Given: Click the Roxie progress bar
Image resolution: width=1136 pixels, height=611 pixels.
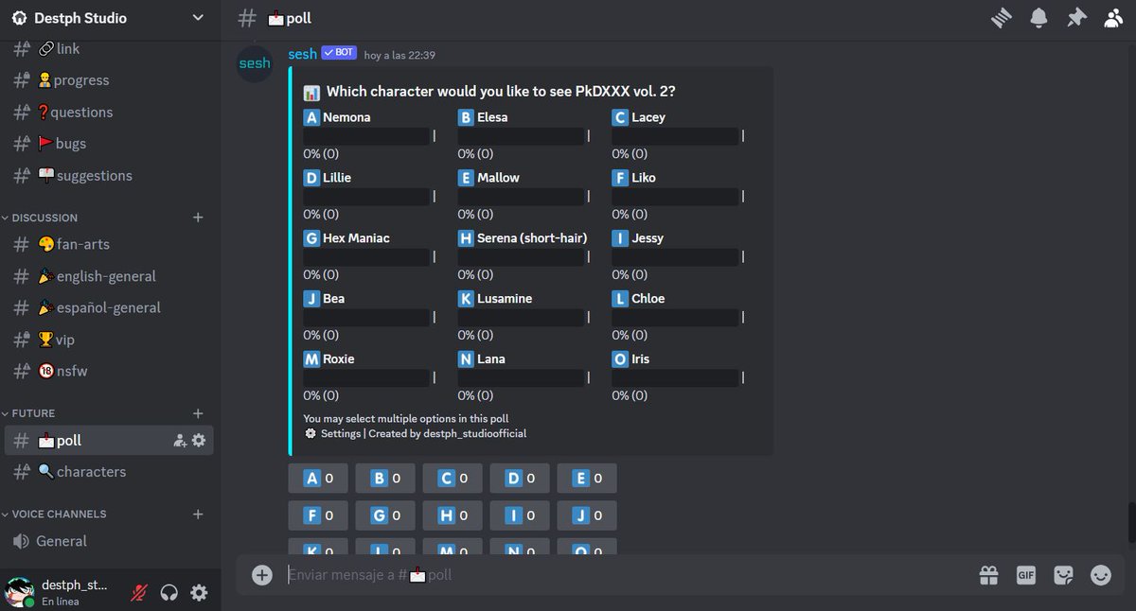Looking at the screenshot, I should click(366, 377).
